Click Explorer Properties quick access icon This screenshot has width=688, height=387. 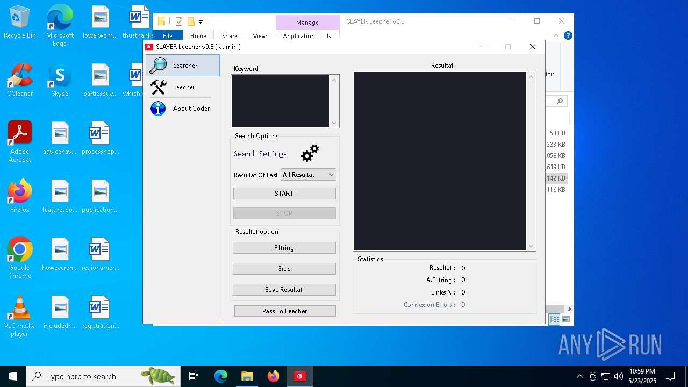[x=179, y=21]
